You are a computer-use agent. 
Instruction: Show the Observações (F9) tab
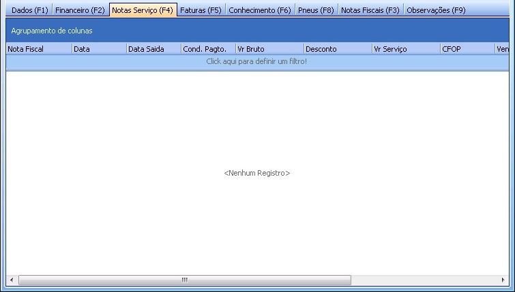[x=436, y=10]
